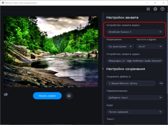The image size is (168, 125).
Task: Expand the "После названия" position dropdown
Action: (x=135, y=112)
